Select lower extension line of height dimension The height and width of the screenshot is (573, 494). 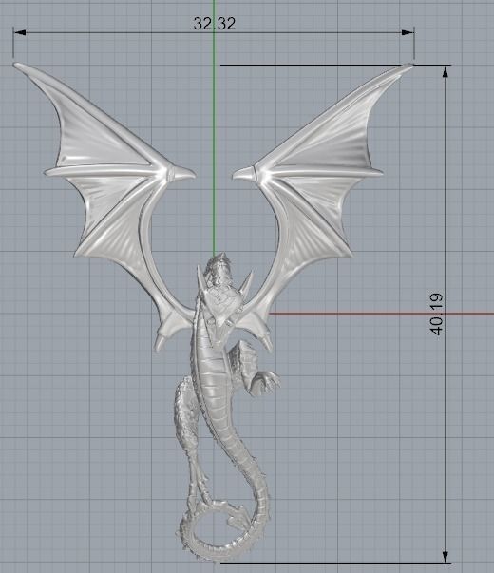click(335, 563)
